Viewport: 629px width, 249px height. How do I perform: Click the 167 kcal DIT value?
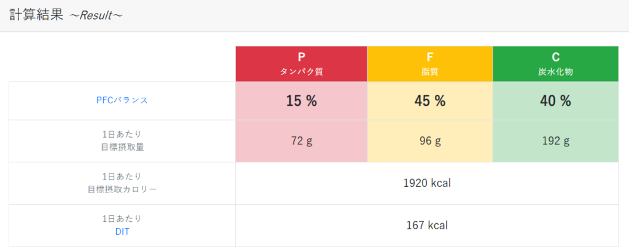[428, 225]
